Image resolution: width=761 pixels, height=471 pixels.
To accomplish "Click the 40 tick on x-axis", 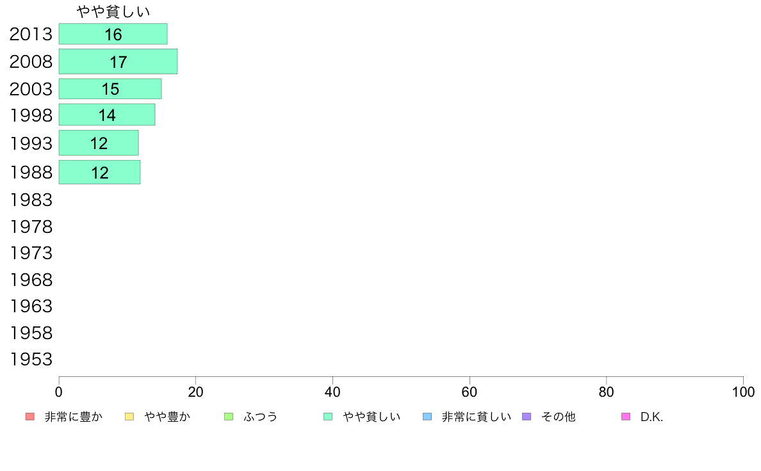I will click(x=332, y=392).
